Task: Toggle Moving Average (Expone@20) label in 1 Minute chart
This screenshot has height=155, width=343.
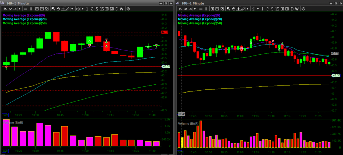Action: (200, 19)
